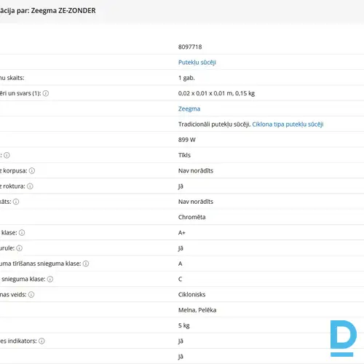The width and height of the screenshot is (364, 364).
Task: Open info icon next to 'snieguma klase:' C row
Action: [x=50, y=280]
